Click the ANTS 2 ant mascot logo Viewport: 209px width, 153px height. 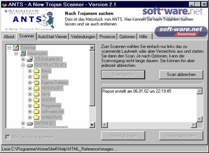point(46,18)
